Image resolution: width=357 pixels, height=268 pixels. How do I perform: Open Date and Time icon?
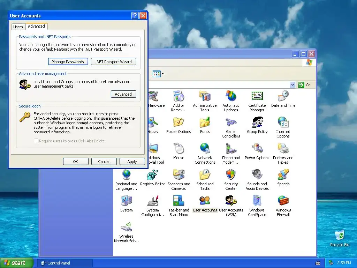[x=283, y=96]
